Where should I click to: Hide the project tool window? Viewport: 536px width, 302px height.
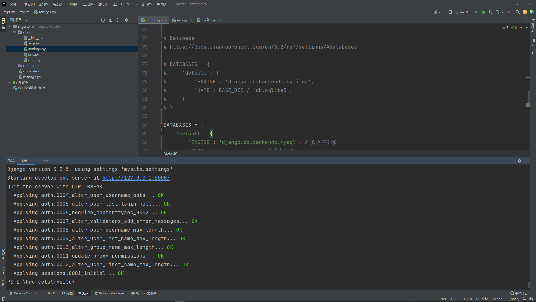click(134, 20)
